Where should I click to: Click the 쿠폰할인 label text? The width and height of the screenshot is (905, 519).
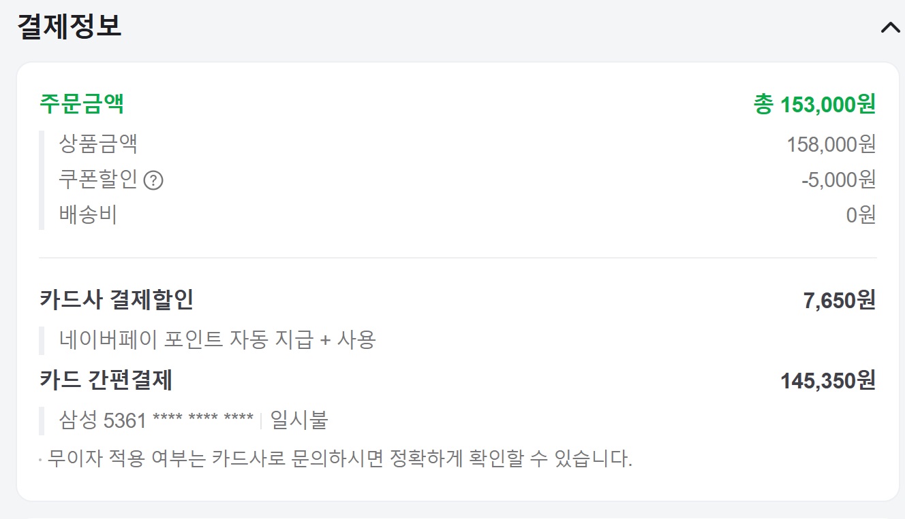(x=98, y=180)
